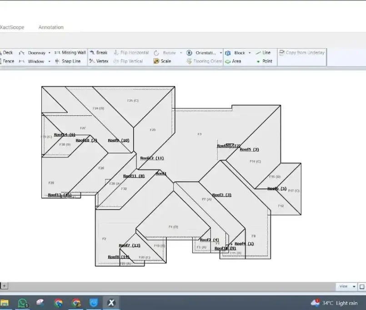Switch to the XactScope tab
366x310 pixels.
tap(12, 27)
